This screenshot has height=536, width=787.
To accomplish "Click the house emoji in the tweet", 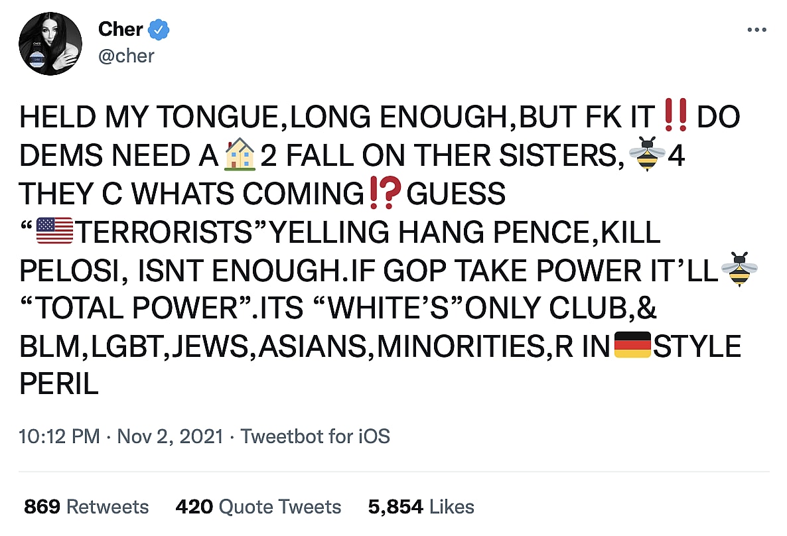I will point(240,157).
